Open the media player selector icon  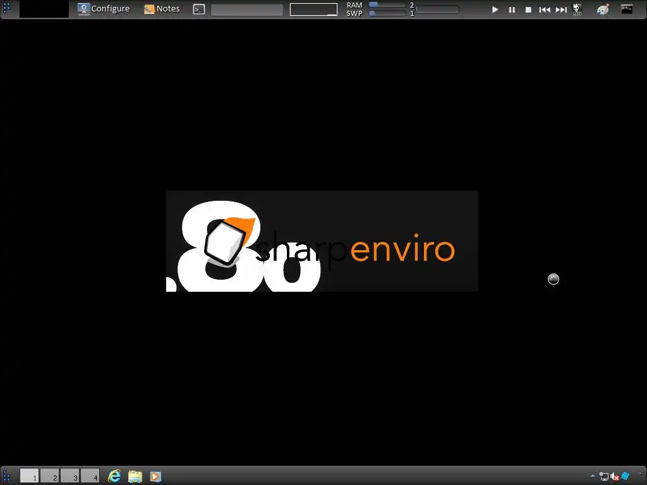pos(577,9)
